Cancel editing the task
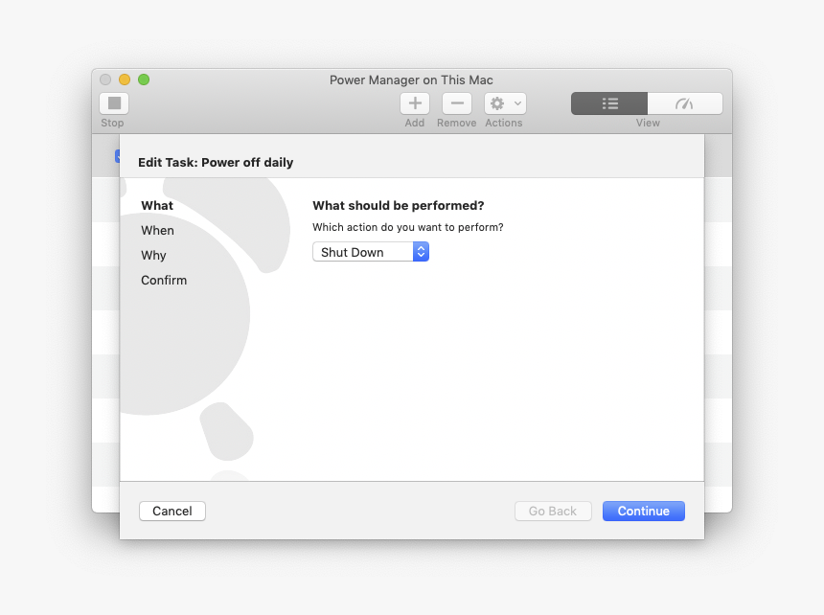The width and height of the screenshot is (824, 615). [x=172, y=511]
